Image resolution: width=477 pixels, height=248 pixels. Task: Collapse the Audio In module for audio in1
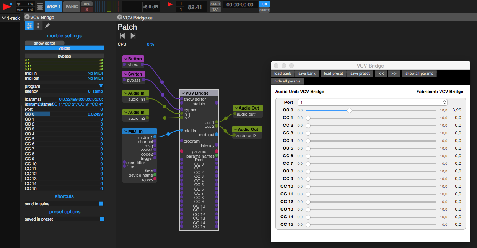pyautogui.click(x=126, y=93)
